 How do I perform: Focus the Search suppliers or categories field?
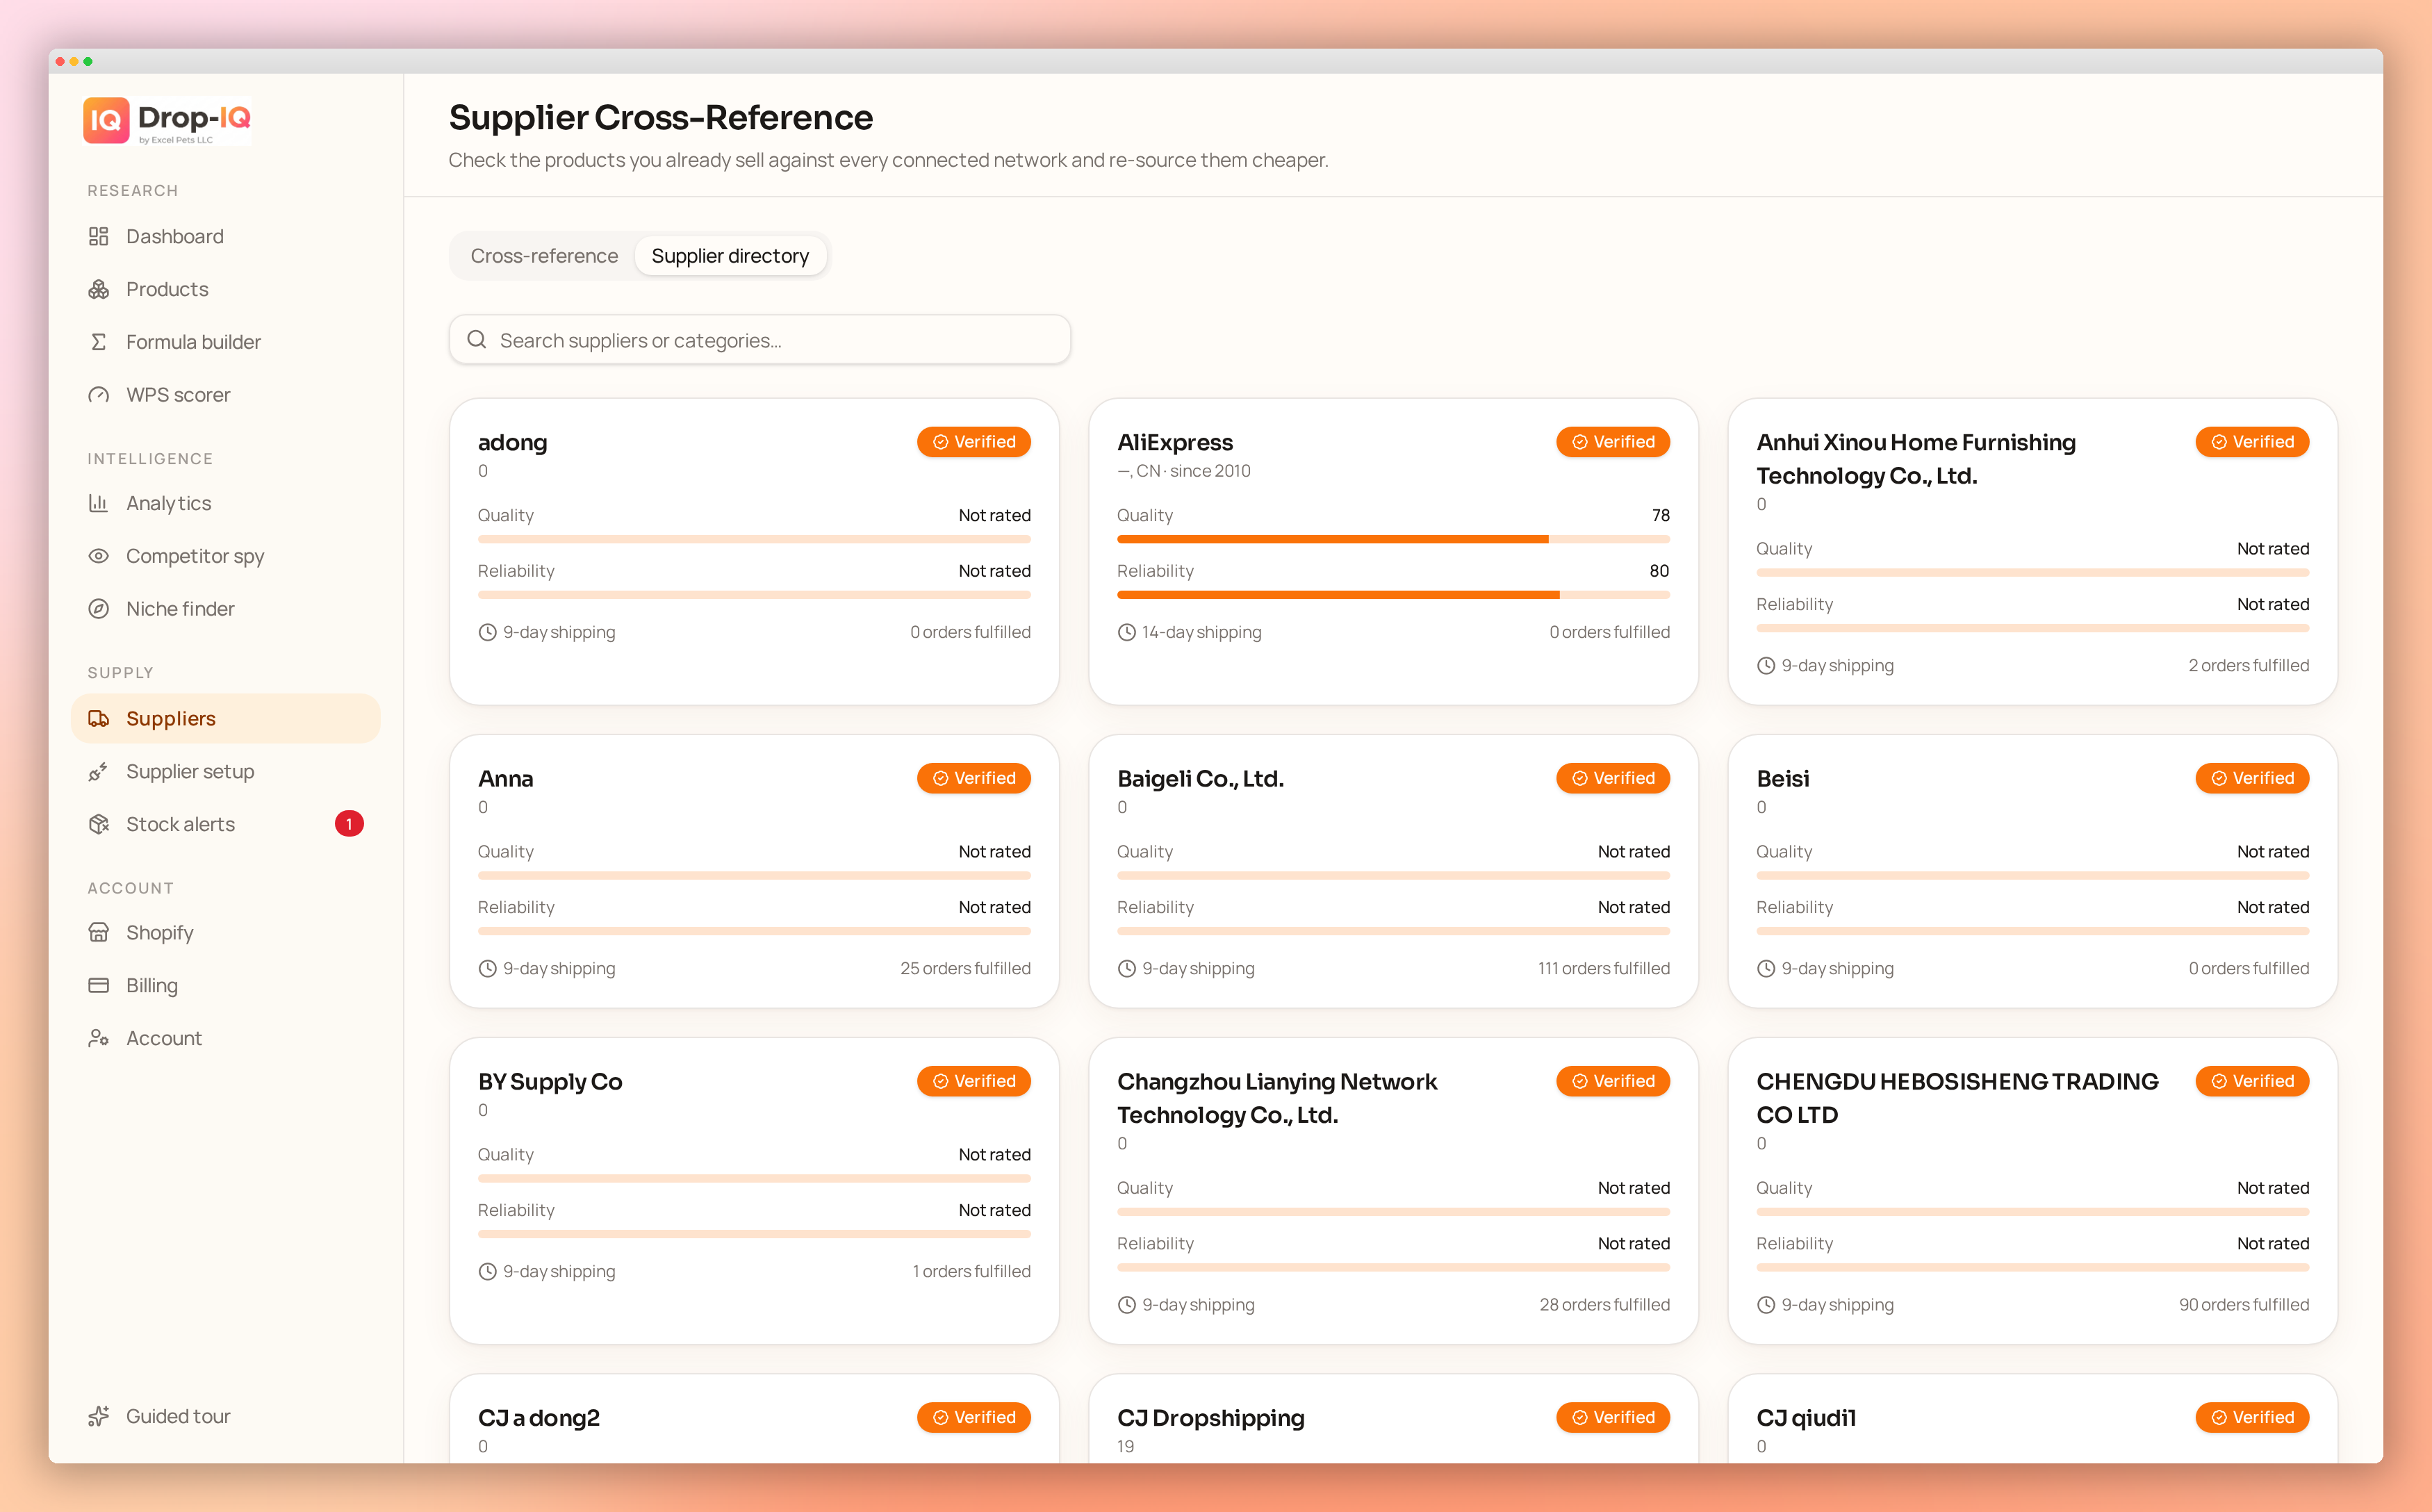click(760, 340)
